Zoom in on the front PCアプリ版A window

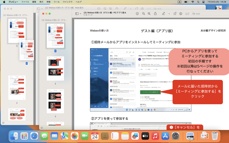(149, 13)
